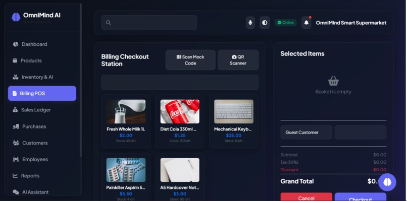Click the Reports line chart icon
This screenshot has width=407, height=201.
click(x=15, y=176)
